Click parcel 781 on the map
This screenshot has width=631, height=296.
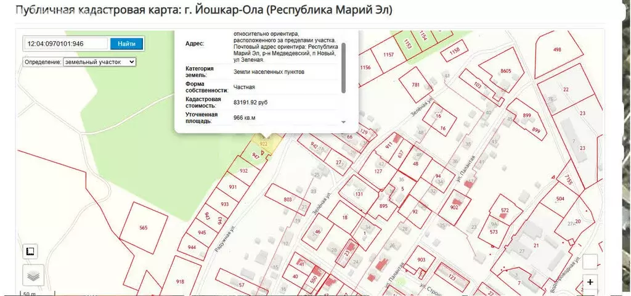[416, 85]
